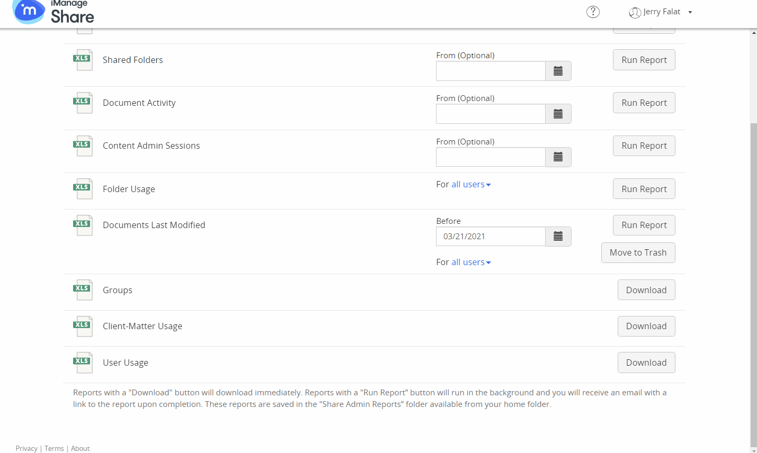Click the XLS icon for Content Admin Sessions
This screenshot has height=453, width=757.
[x=83, y=146]
